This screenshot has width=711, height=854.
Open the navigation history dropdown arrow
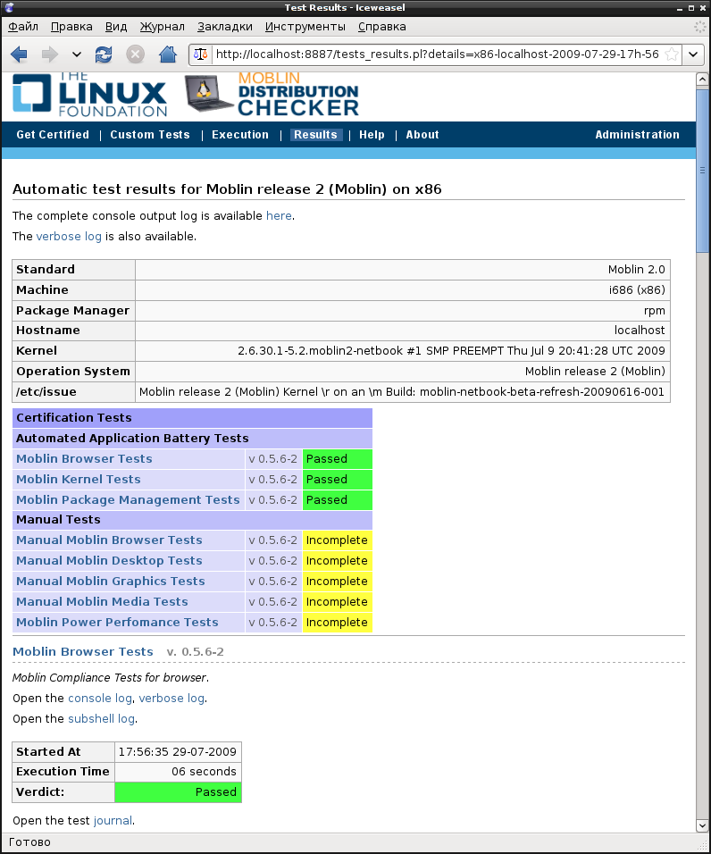(x=77, y=54)
